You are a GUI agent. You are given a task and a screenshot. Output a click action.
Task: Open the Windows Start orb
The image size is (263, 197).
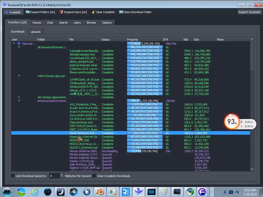[x=7, y=192]
